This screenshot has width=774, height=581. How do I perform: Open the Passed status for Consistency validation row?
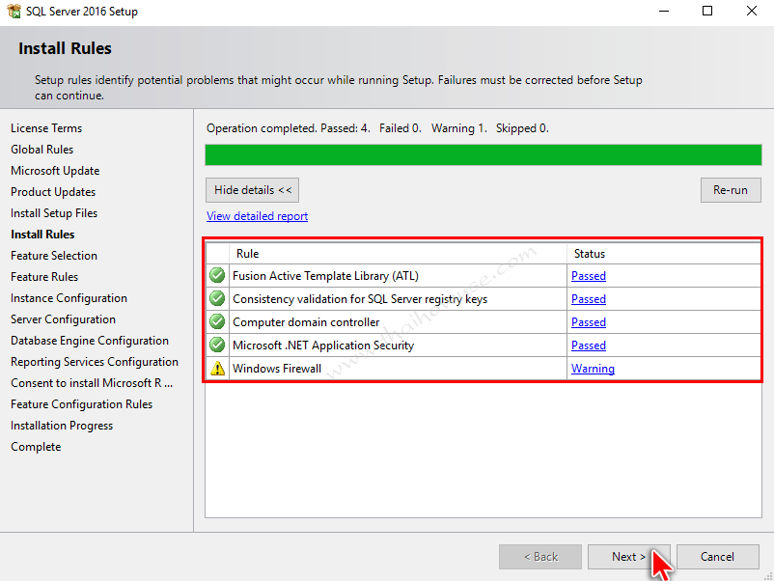589,299
